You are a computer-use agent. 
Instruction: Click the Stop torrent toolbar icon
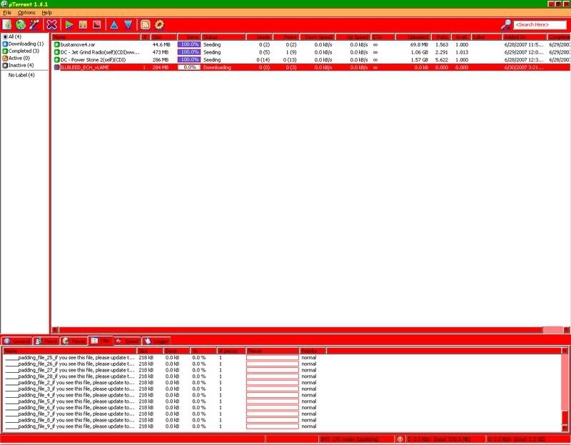tap(97, 25)
